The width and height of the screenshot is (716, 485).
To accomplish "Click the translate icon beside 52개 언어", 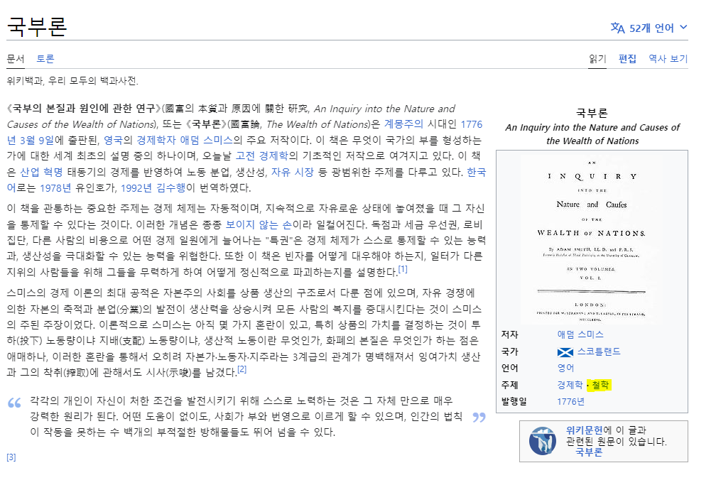I will pyautogui.click(x=617, y=28).
